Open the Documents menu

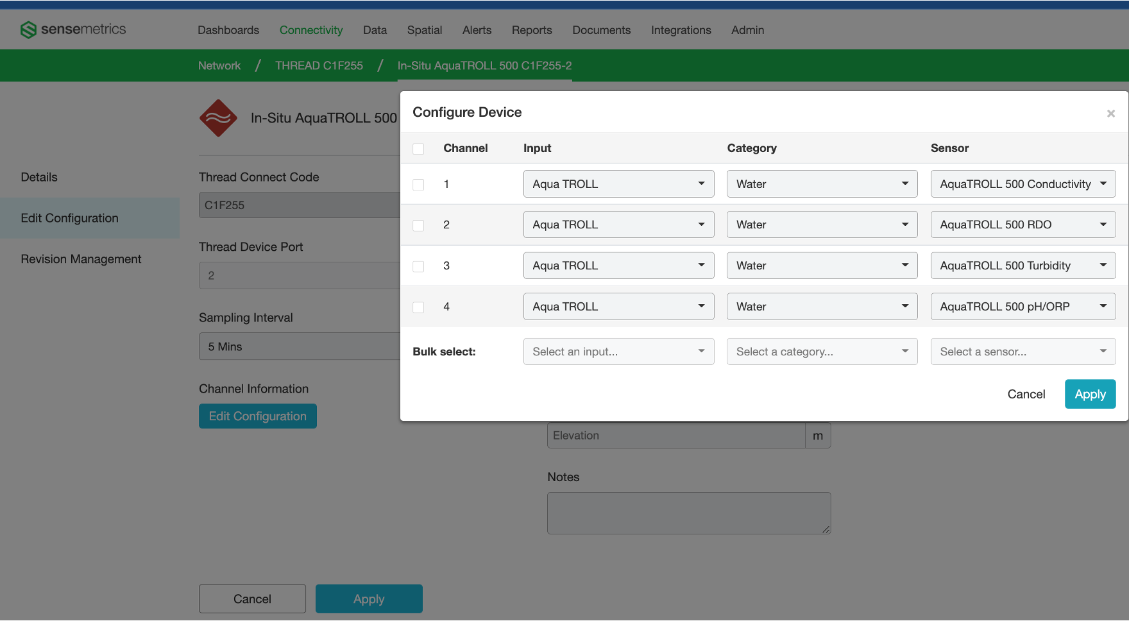(x=601, y=30)
